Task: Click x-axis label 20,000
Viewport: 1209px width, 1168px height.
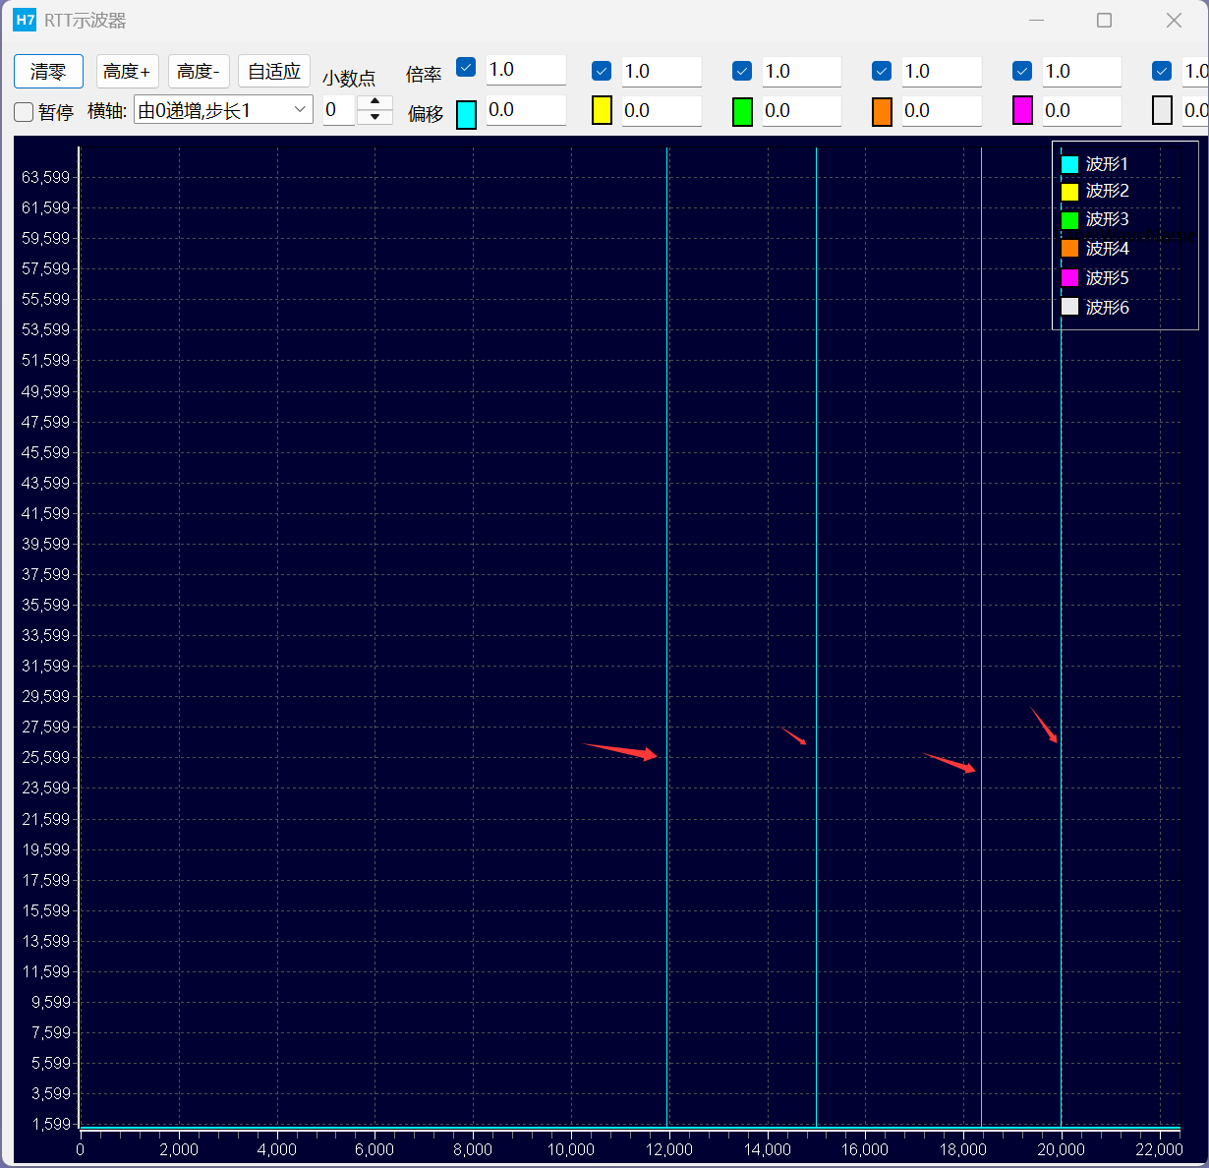Action: click(1061, 1149)
